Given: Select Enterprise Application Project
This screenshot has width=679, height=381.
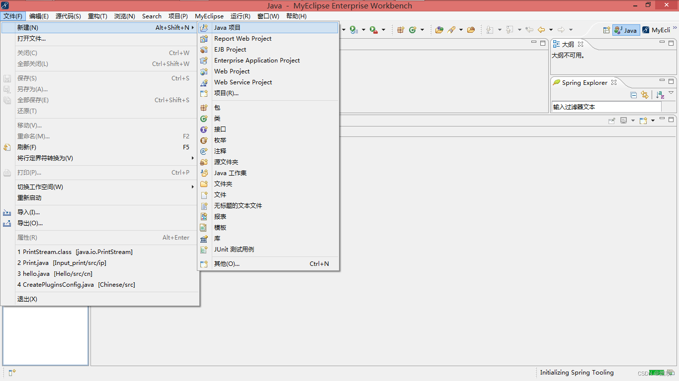Looking at the screenshot, I should click(268, 61).
